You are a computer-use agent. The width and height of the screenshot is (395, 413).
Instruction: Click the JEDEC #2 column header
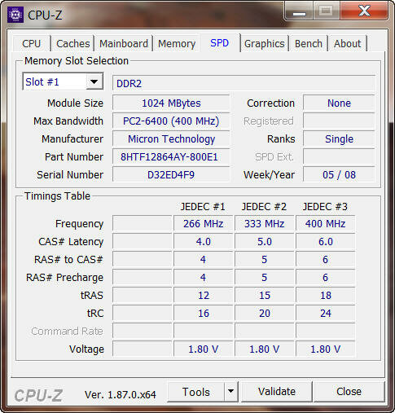click(264, 207)
